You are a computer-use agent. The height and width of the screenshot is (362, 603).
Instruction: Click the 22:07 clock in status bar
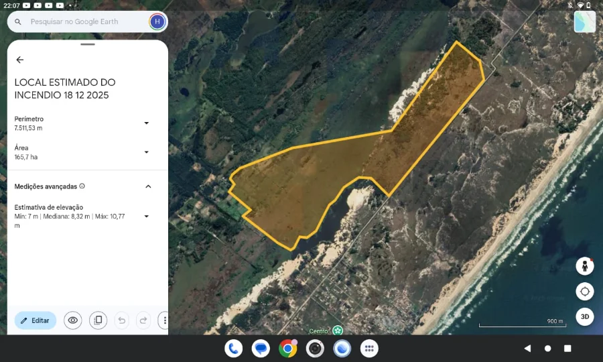pos(11,5)
